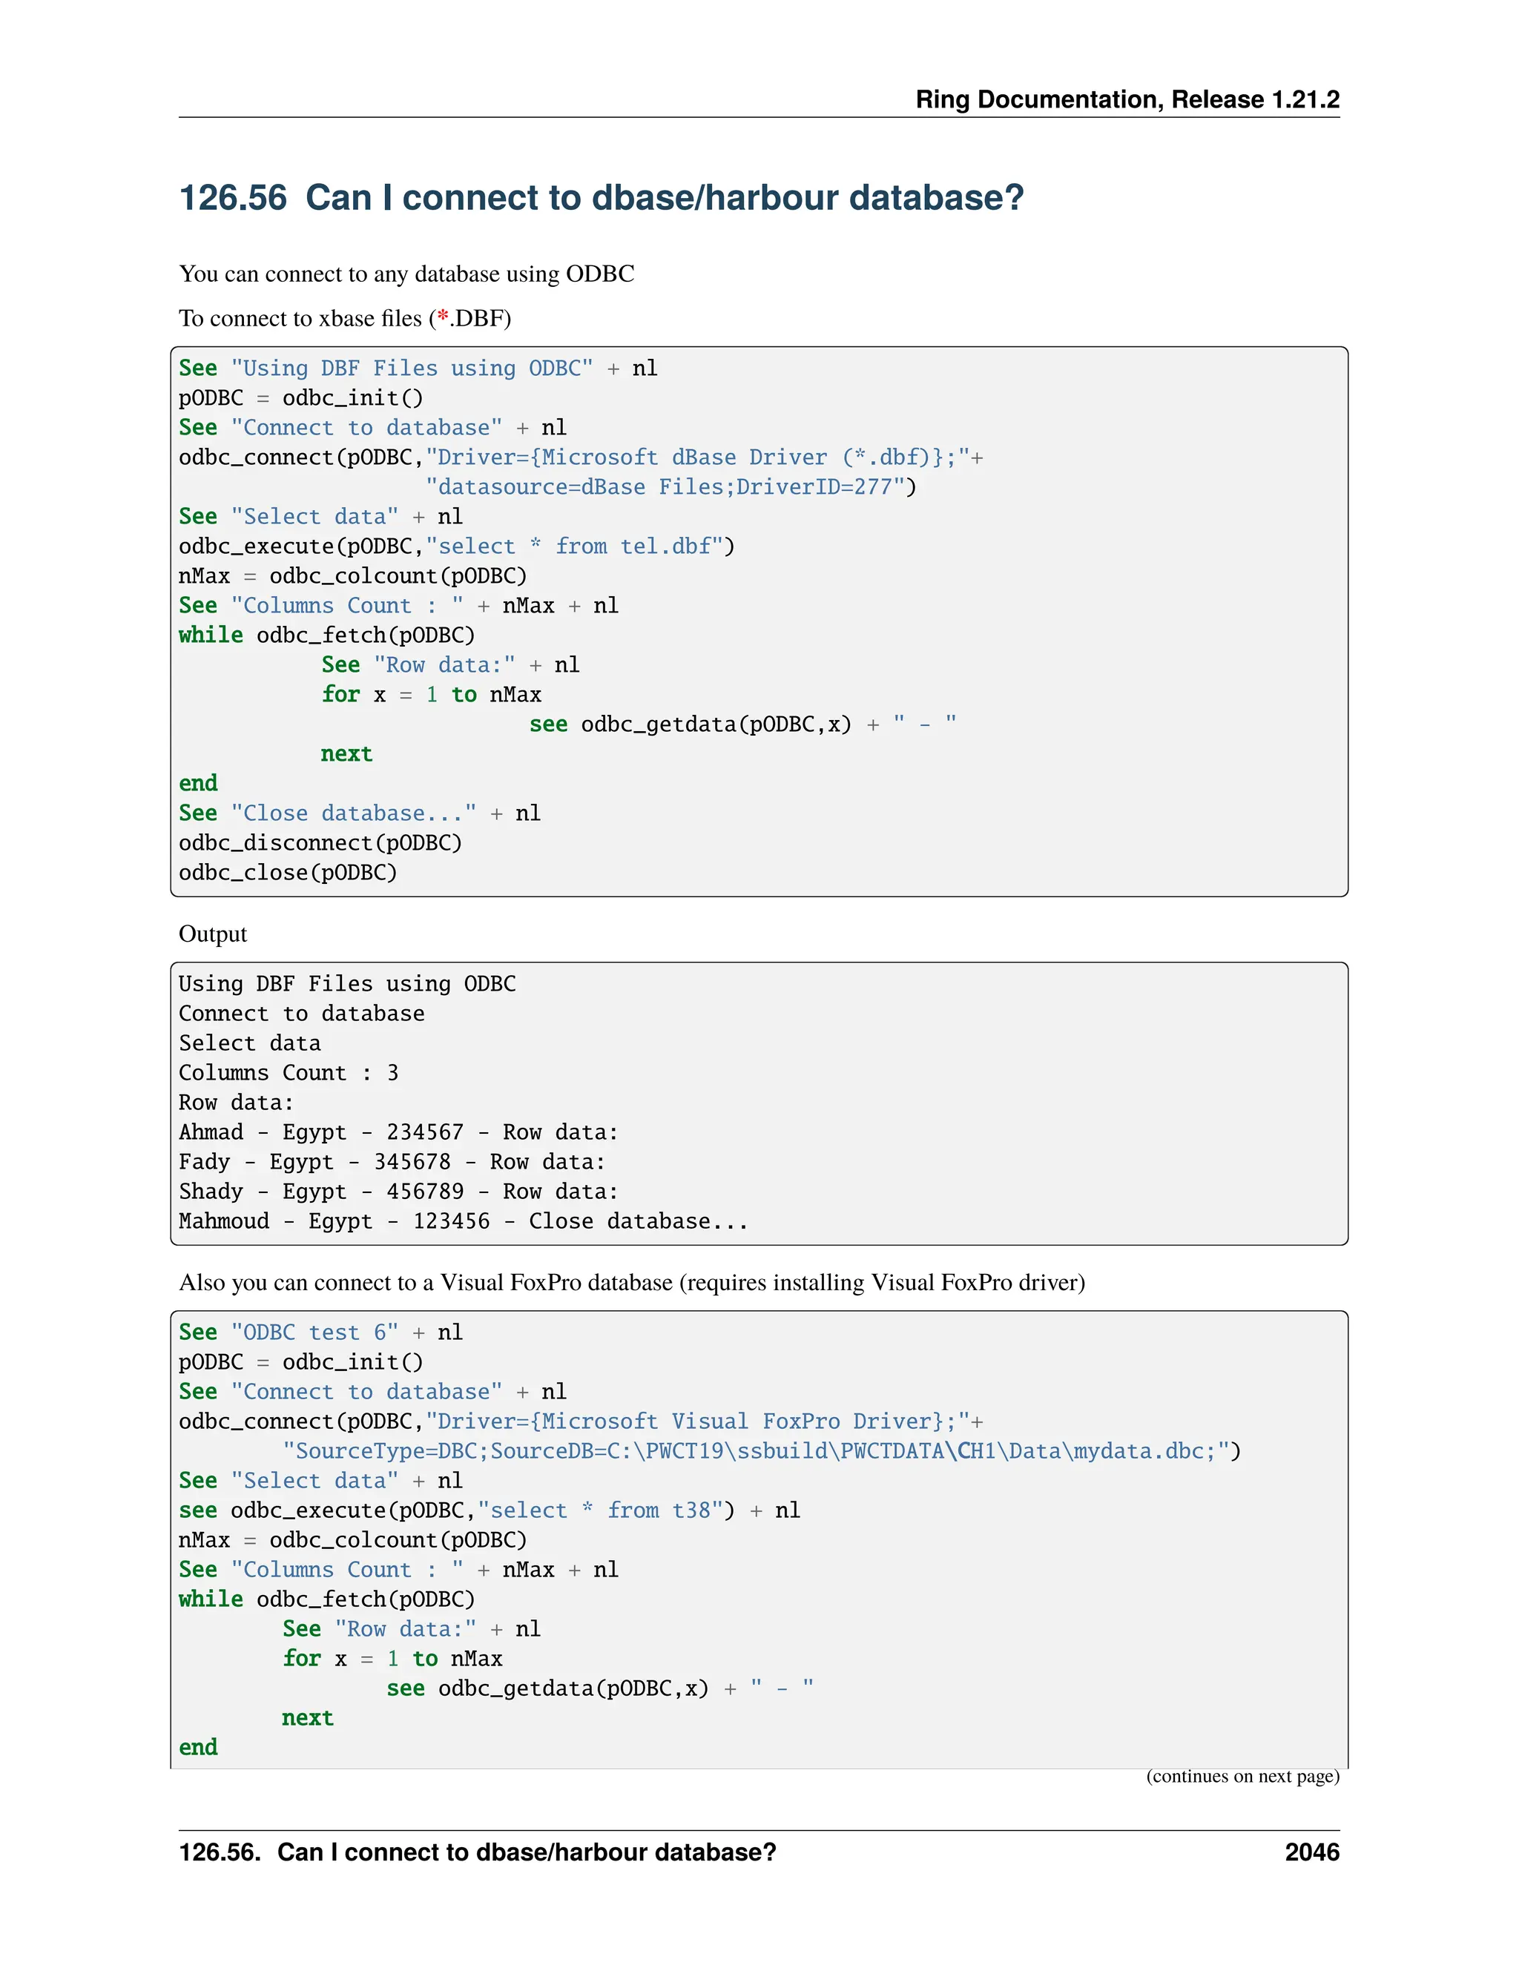Click the footer section title '126.56.'

pyautogui.click(x=220, y=1852)
